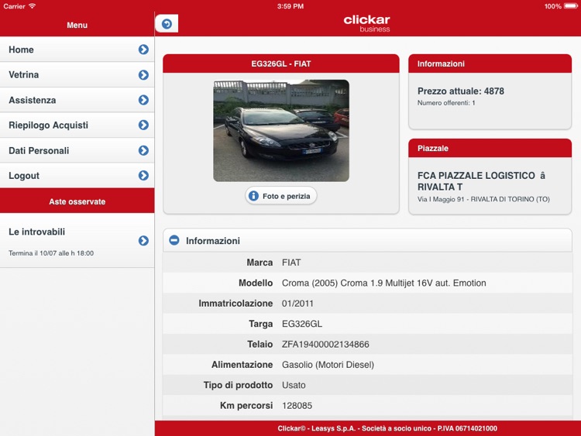Click the Piazzale card header
Screen dimensions: 581x436
pyautogui.click(x=490, y=148)
